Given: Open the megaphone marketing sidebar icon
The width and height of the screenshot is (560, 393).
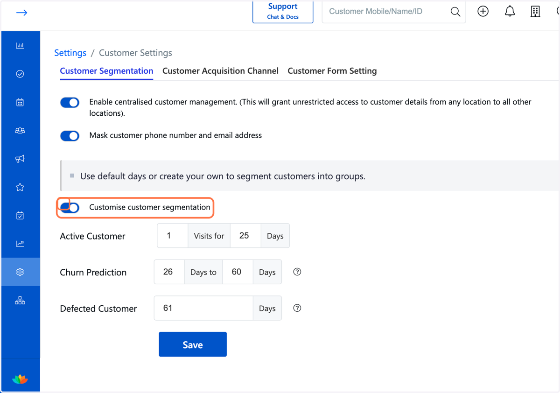Looking at the screenshot, I should pos(20,159).
